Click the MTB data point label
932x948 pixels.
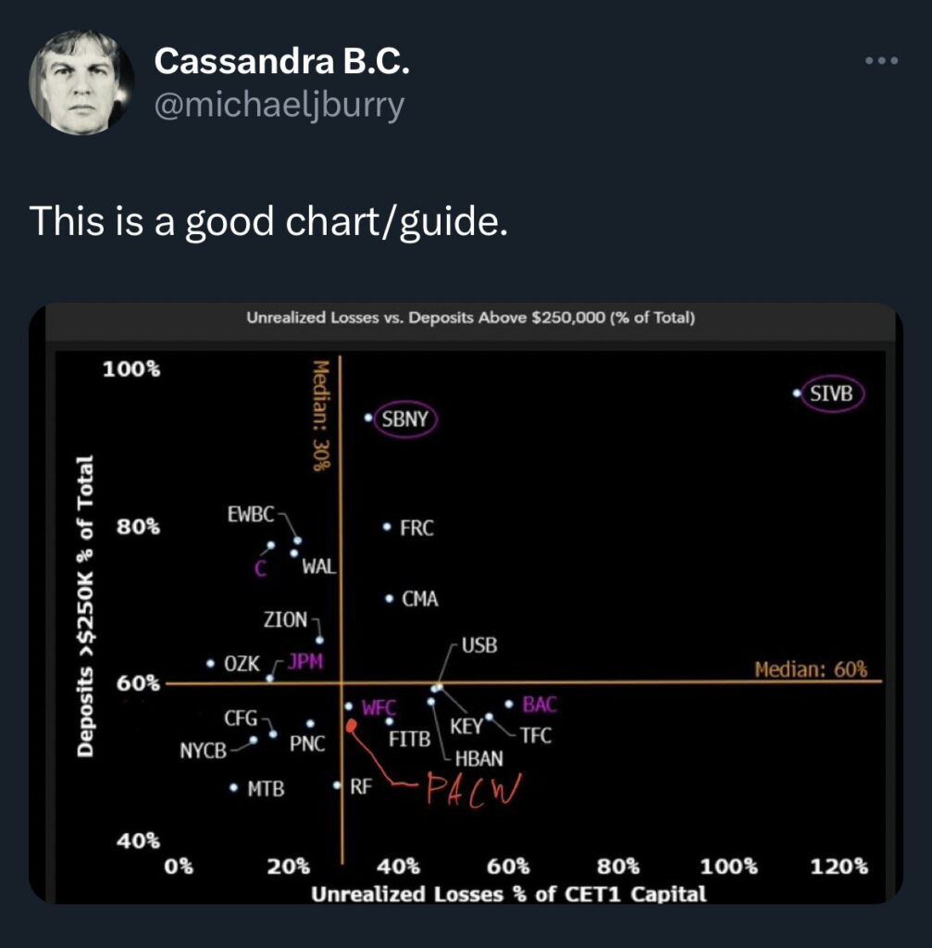coord(266,790)
